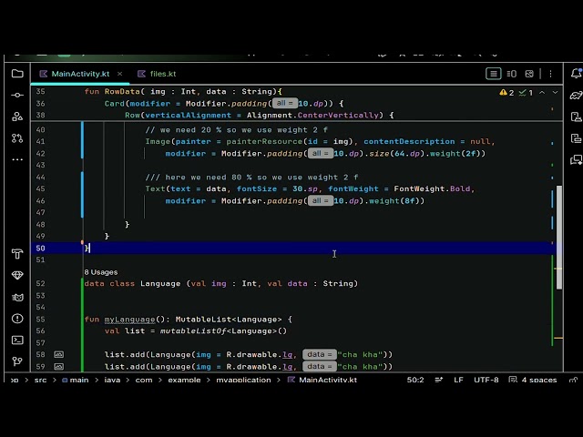This screenshot has height=437, width=583.
Task: Show more tool windows ellipsis
Action: [17, 160]
